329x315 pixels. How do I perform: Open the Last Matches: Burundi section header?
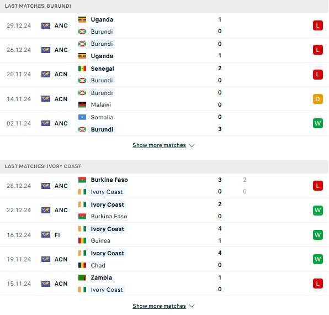(164, 6)
